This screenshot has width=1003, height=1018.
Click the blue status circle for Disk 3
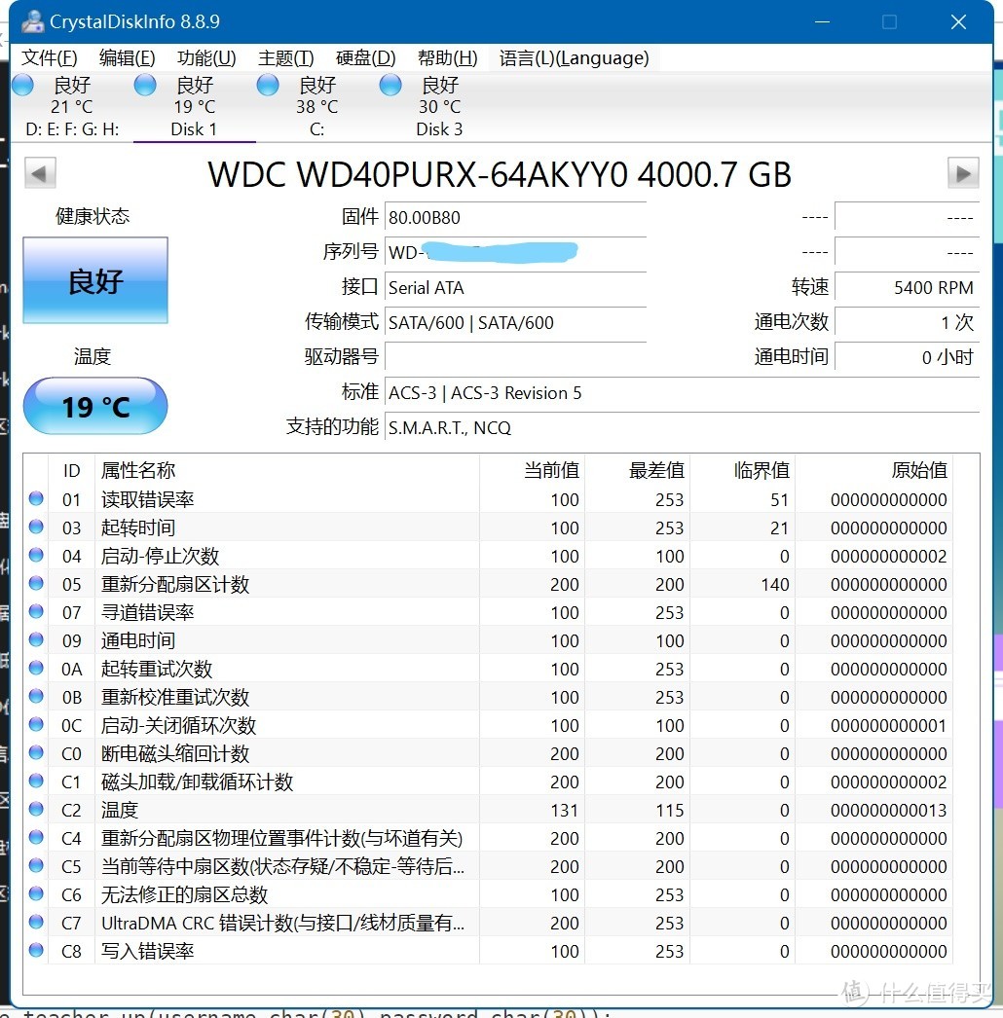pos(390,85)
